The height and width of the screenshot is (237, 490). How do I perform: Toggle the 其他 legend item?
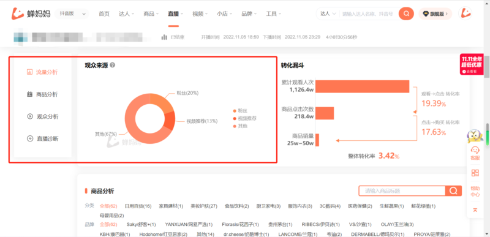click(x=240, y=126)
